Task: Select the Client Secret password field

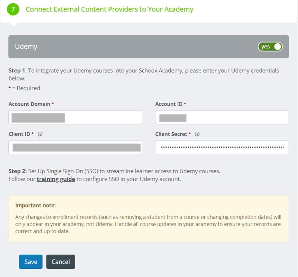Action: [222, 147]
